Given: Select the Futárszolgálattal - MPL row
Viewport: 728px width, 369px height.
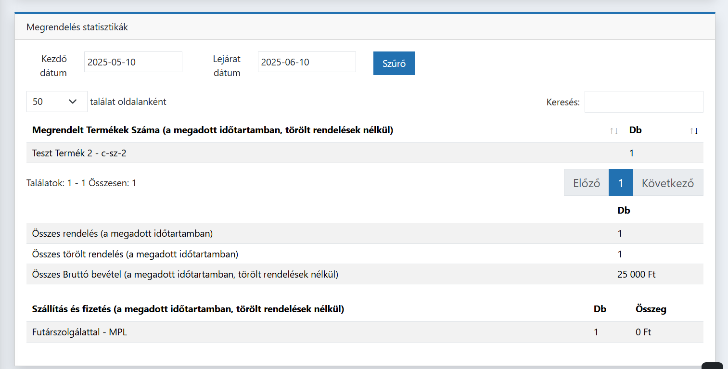Looking at the screenshot, I should [79, 332].
